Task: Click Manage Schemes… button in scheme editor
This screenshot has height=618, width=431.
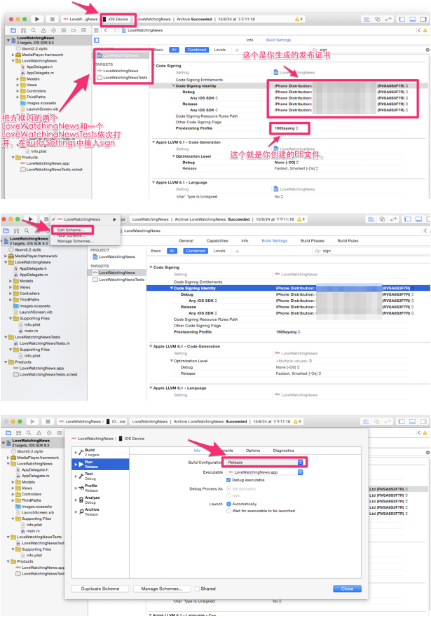Action: 162,589
